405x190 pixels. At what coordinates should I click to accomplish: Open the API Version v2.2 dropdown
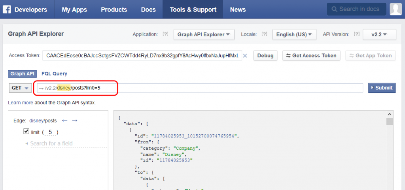379,34
